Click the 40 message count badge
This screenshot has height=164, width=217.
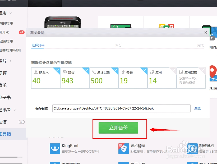pyautogui.click(x=22, y=122)
